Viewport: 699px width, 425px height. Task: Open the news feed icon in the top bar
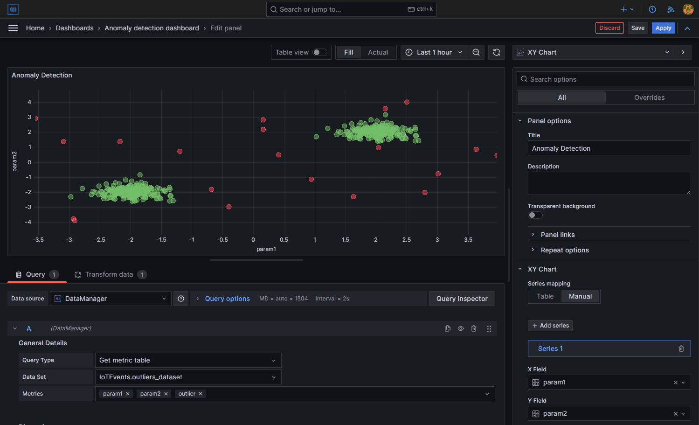point(670,9)
